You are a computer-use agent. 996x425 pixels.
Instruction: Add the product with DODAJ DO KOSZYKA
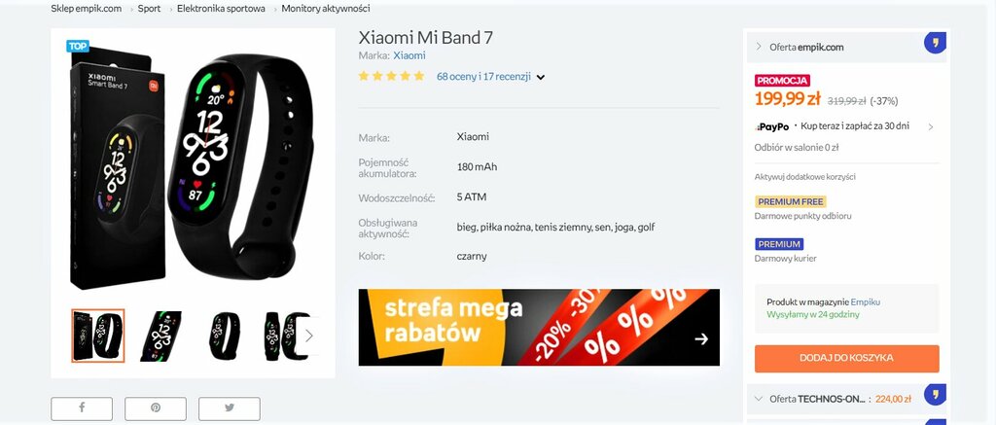coord(847,358)
